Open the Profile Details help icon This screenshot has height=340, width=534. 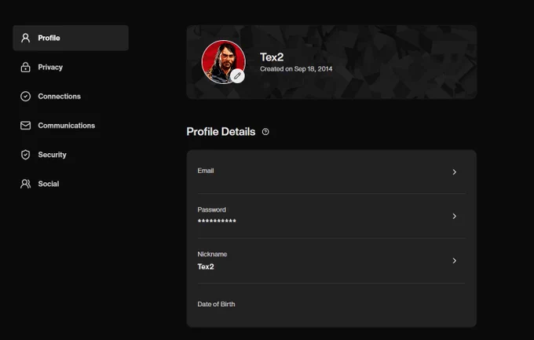[265, 132]
